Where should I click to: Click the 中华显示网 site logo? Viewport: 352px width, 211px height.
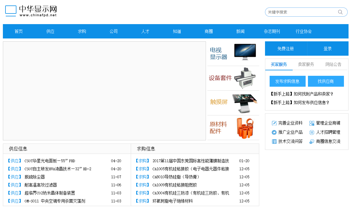click(31, 11)
